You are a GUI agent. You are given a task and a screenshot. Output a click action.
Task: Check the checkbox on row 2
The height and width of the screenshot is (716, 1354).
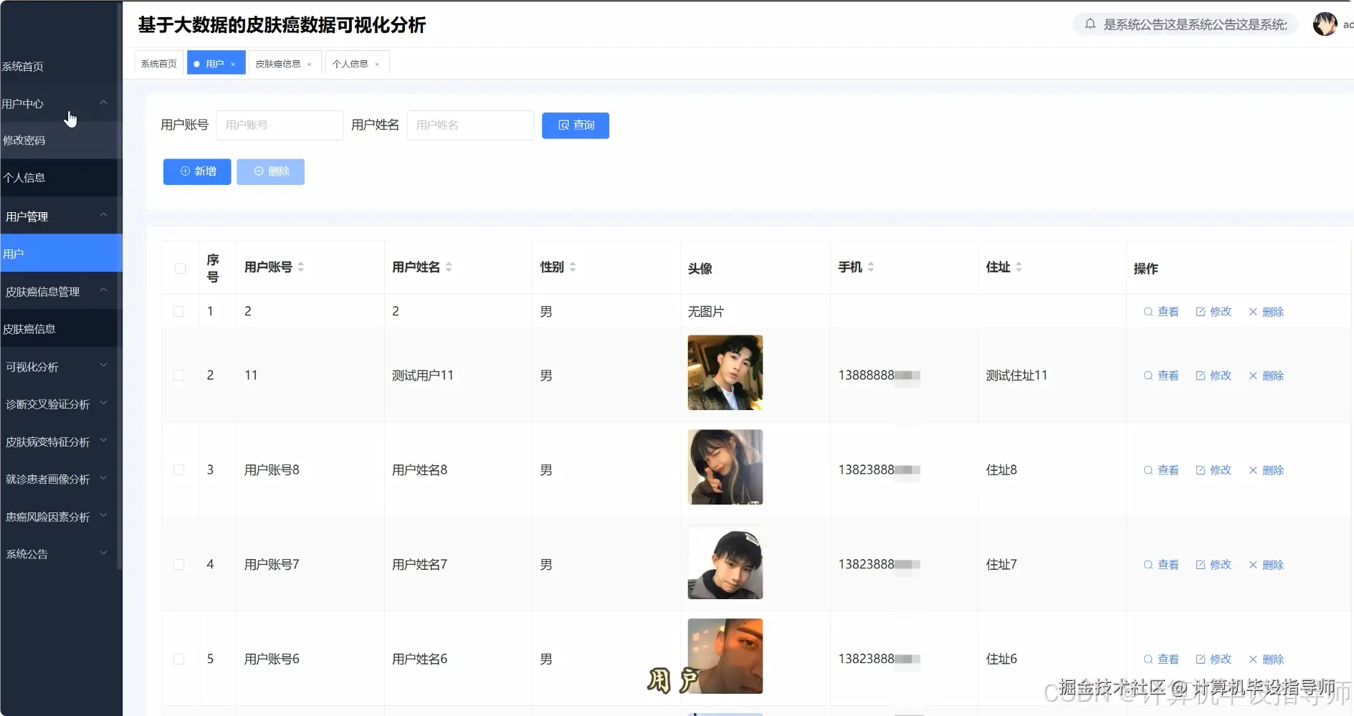click(179, 375)
